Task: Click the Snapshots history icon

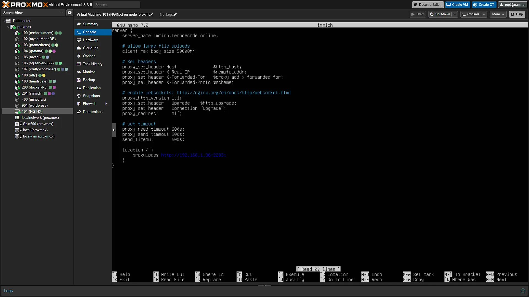Action: click(x=79, y=96)
